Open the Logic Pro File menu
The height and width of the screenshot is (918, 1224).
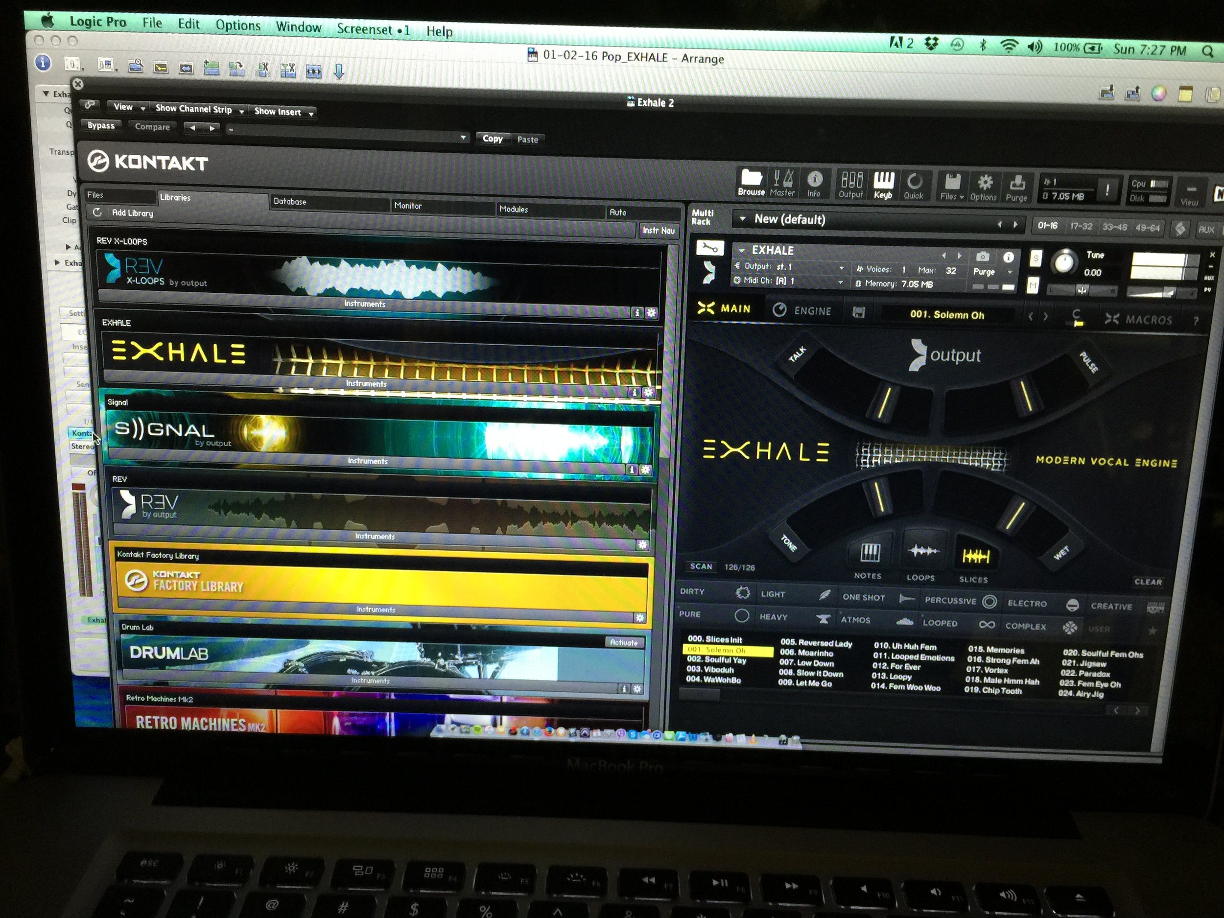coord(152,23)
